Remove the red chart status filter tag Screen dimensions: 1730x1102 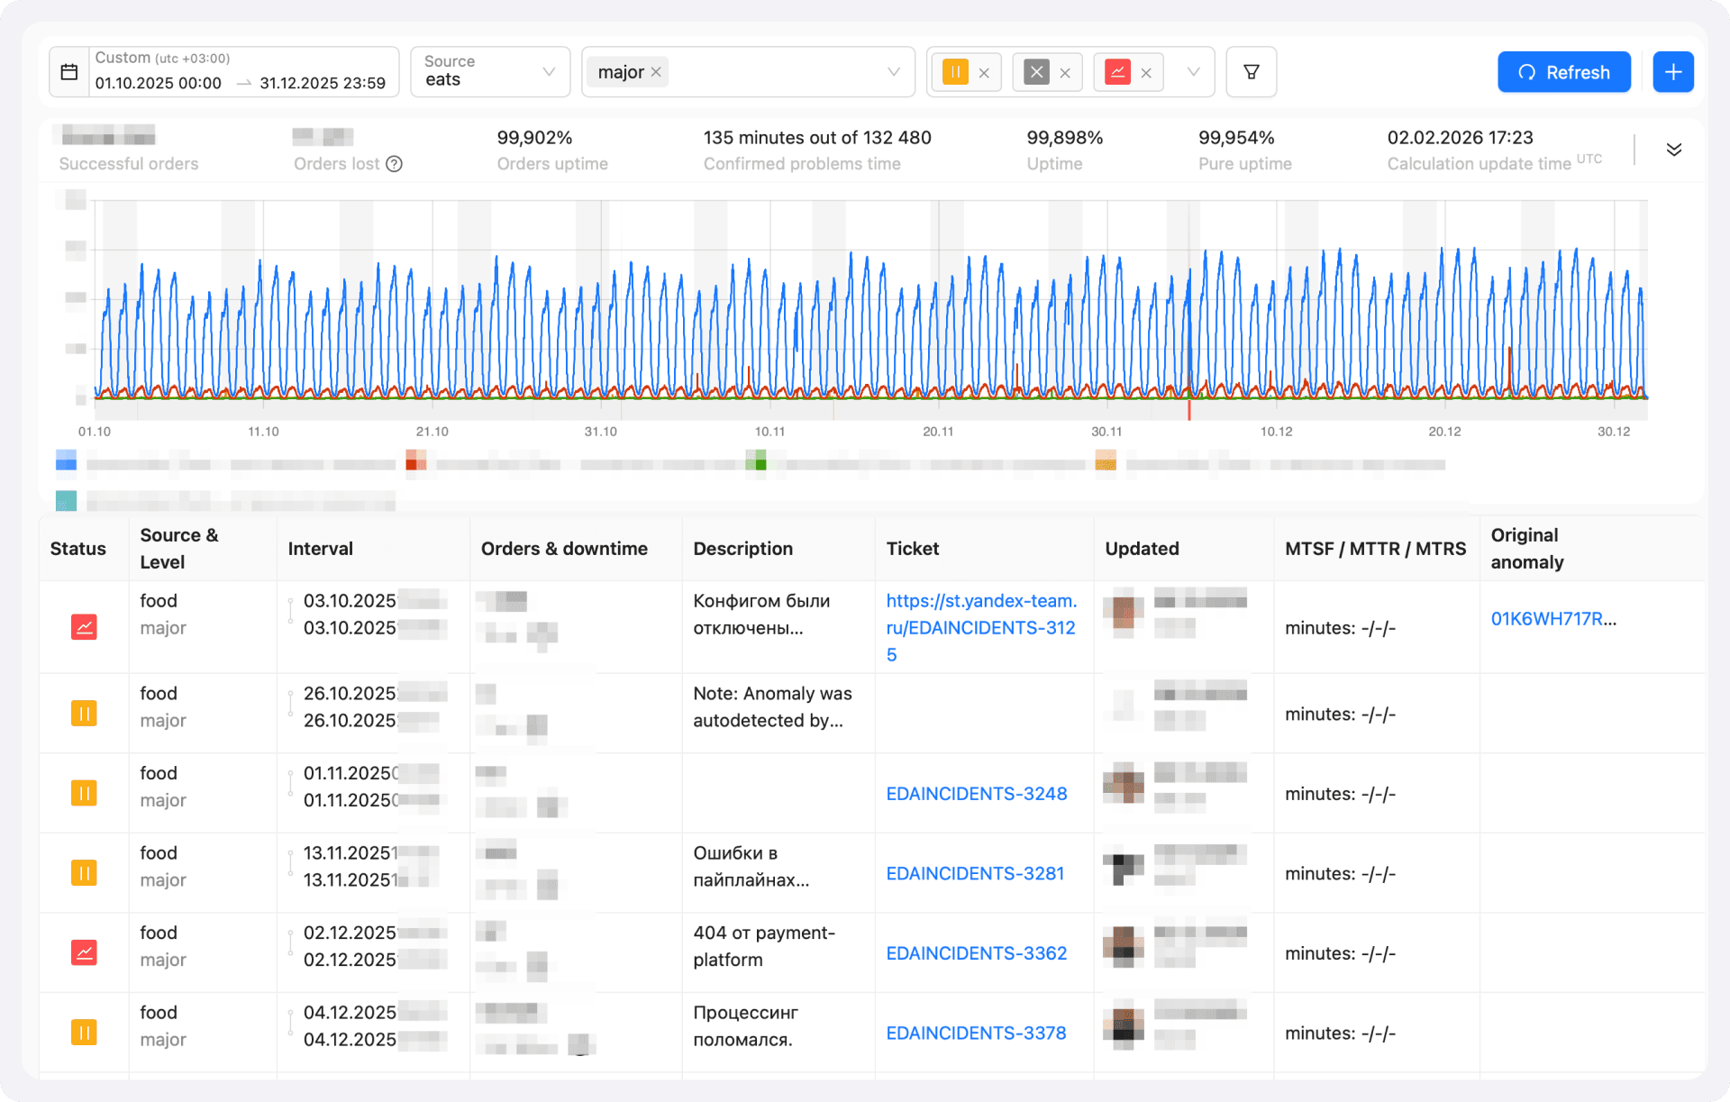[x=1146, y=73]
